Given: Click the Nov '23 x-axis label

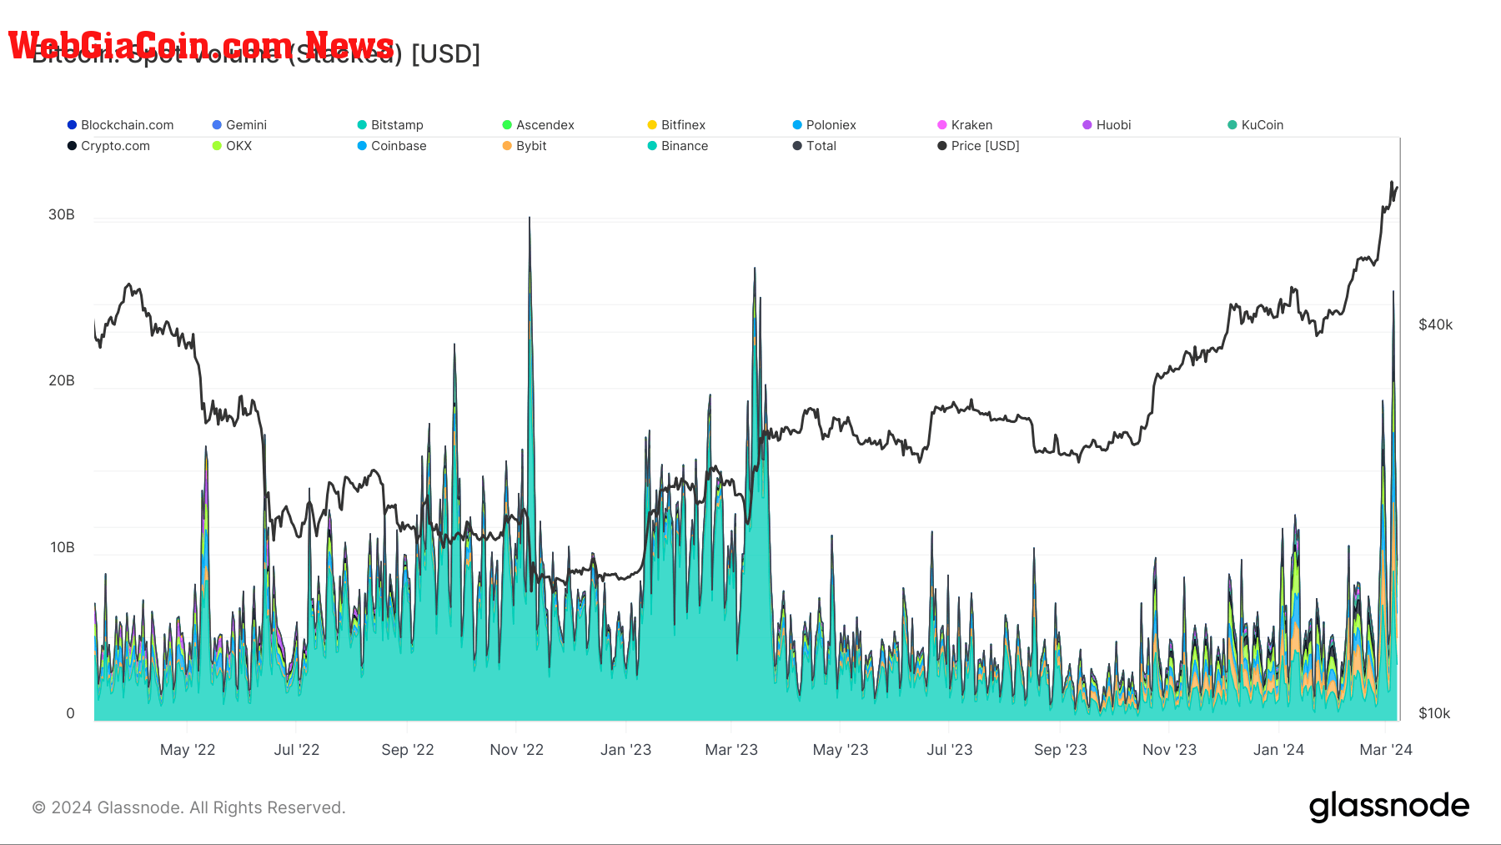Looking at the screenshot, I should 1170,750.
